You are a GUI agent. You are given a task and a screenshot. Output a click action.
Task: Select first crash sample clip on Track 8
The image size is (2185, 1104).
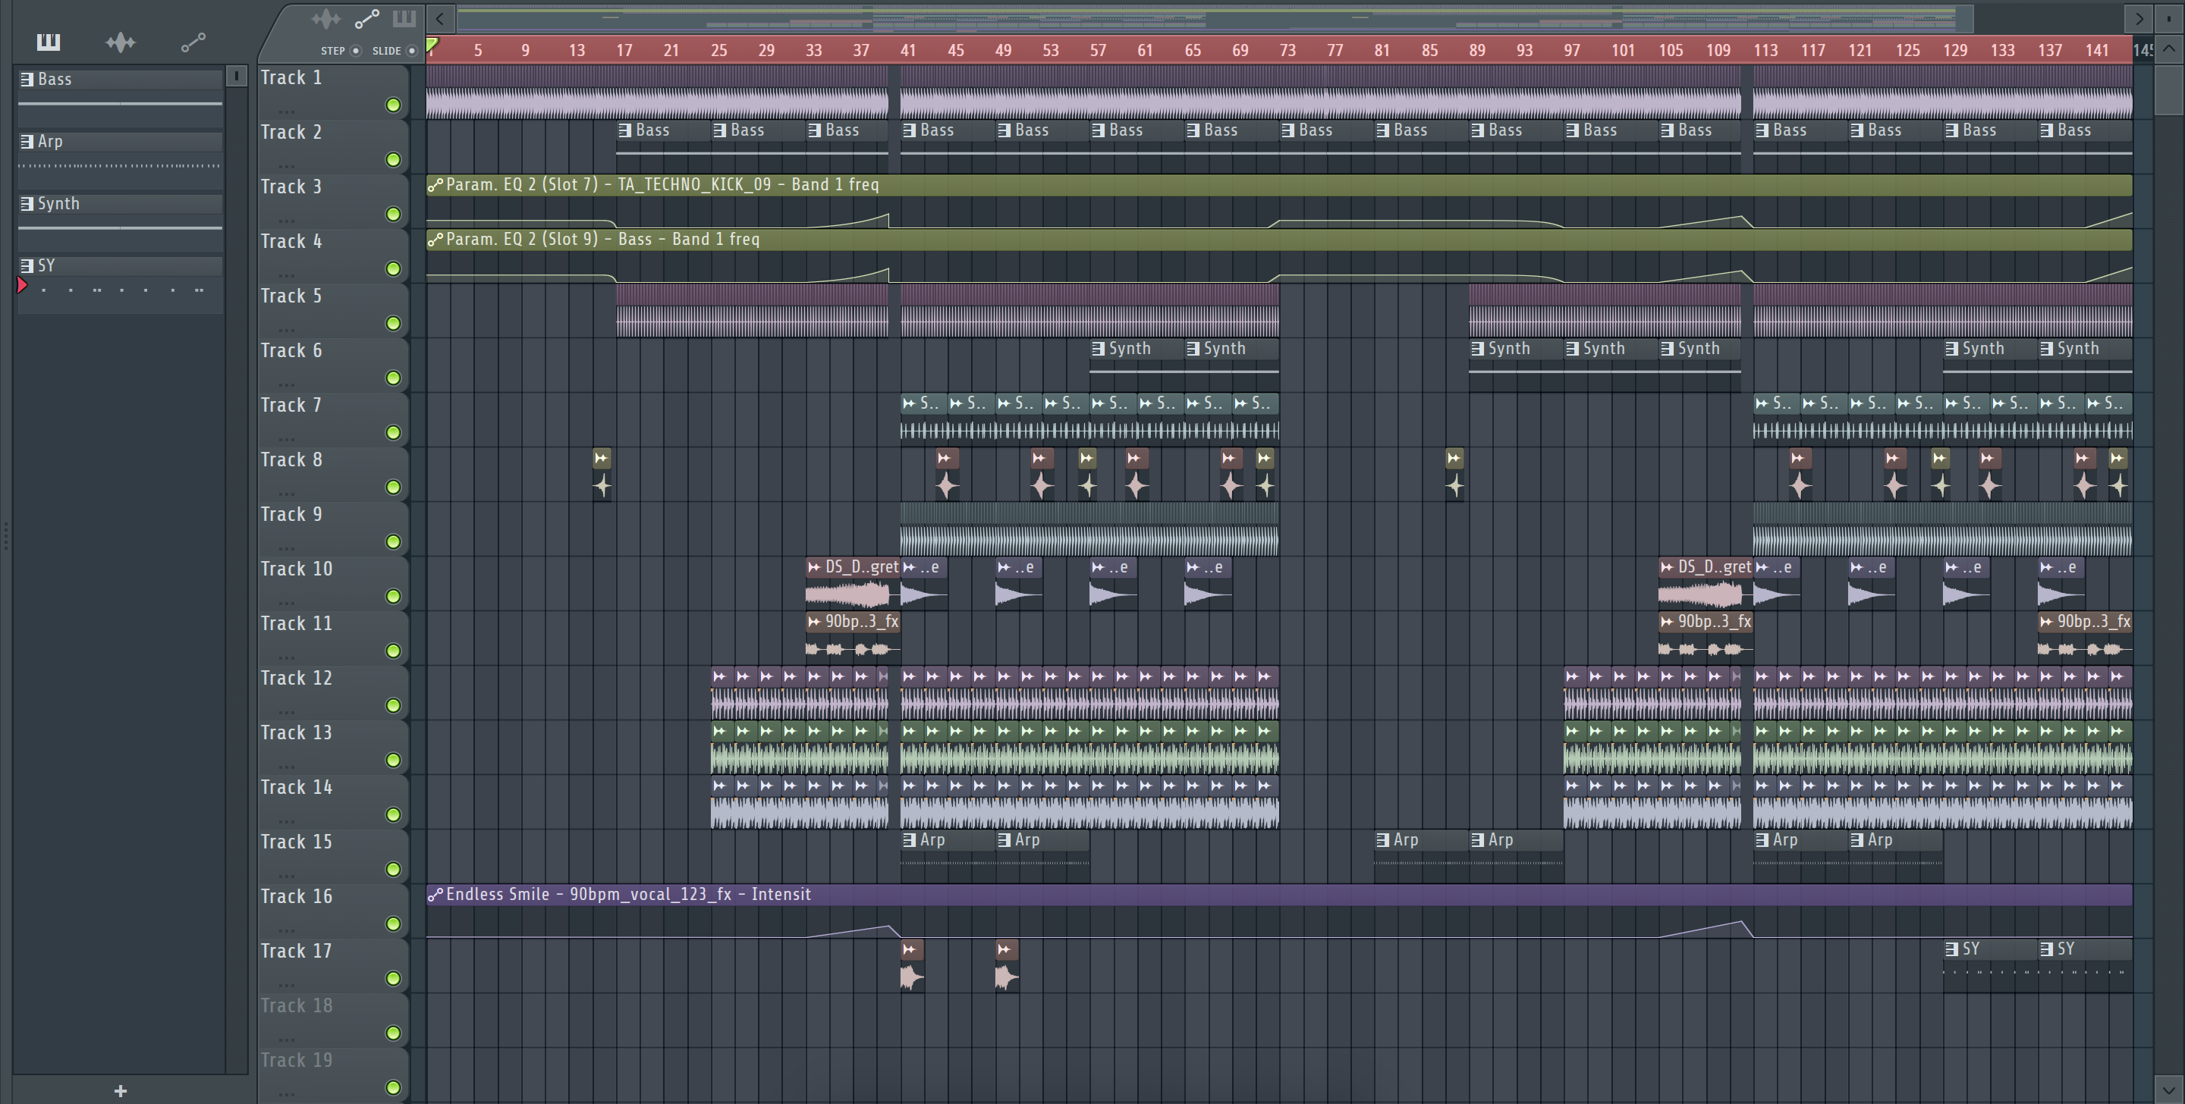602,475
